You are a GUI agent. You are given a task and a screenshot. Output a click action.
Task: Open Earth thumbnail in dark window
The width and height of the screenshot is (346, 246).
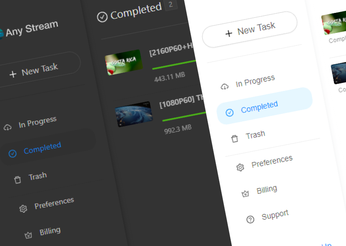pyautogui.click(x=134, y=114)
